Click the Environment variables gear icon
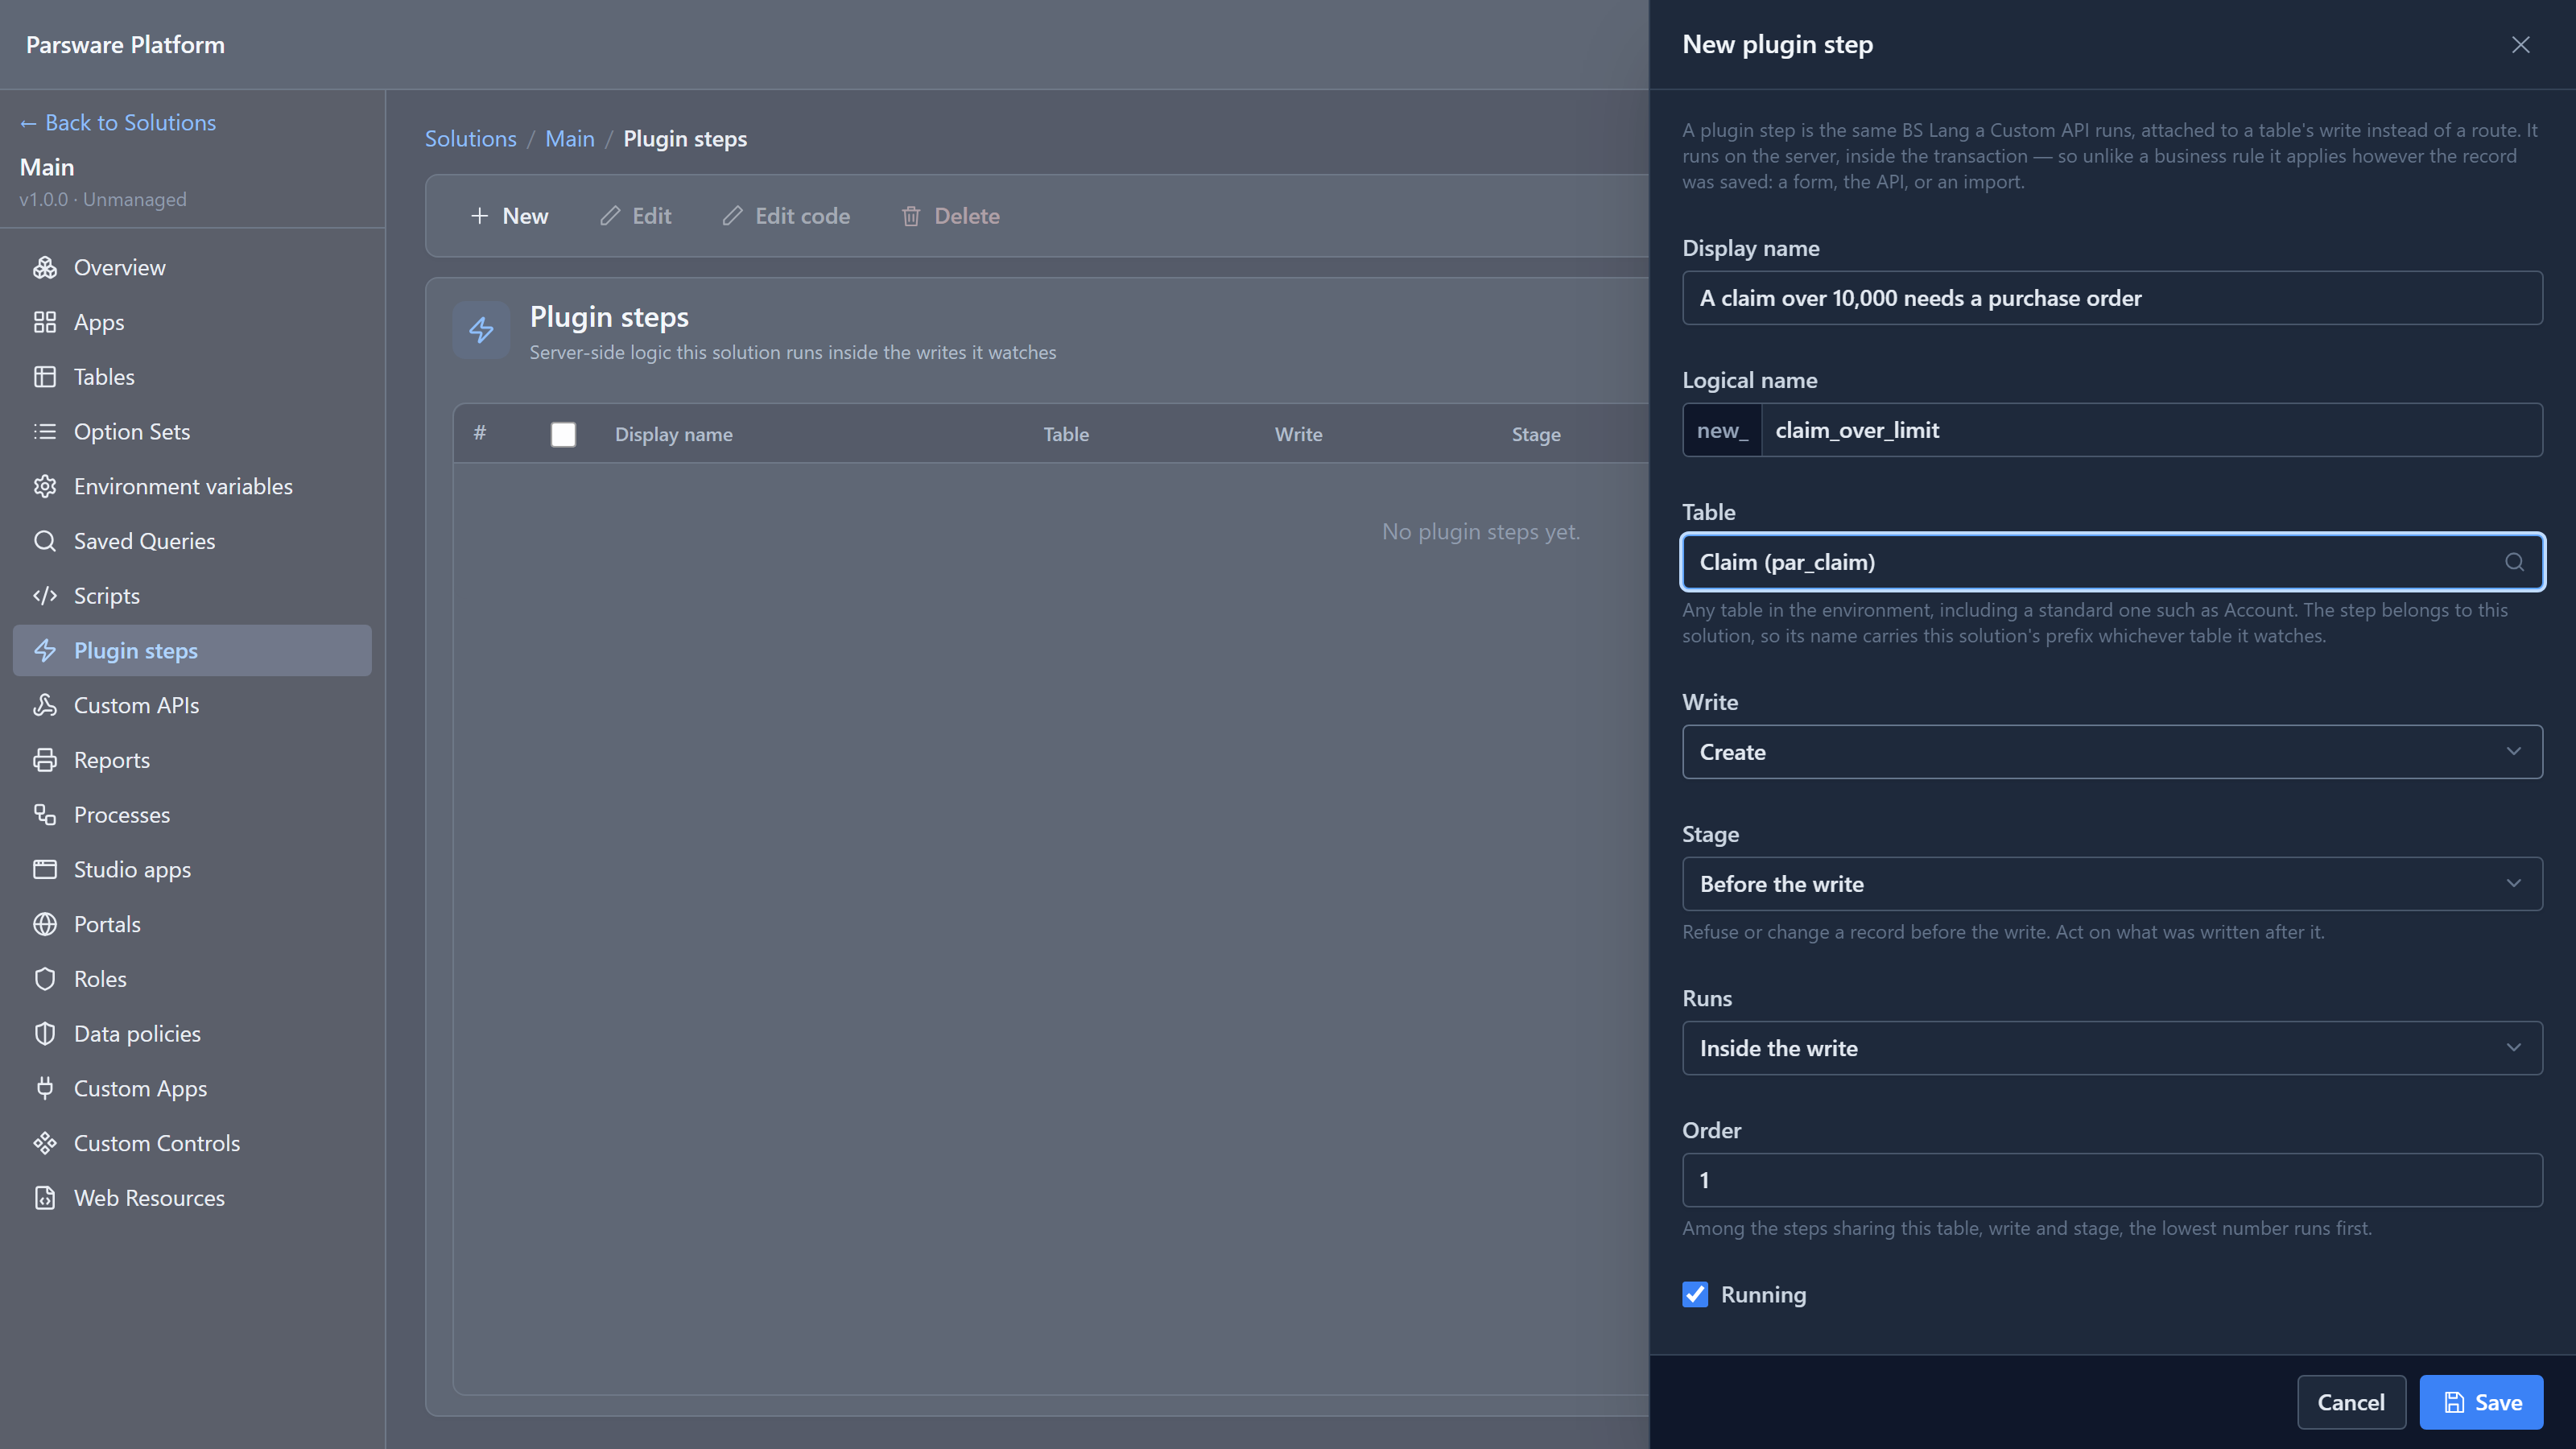This screenshot has height=1449, width=2576. pos(45,486)
